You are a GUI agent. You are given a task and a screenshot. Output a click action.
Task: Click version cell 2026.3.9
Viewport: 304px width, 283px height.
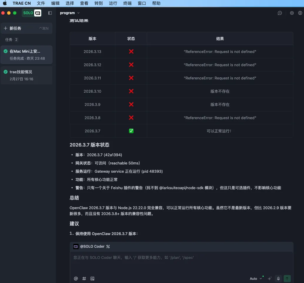pos(92,104)
